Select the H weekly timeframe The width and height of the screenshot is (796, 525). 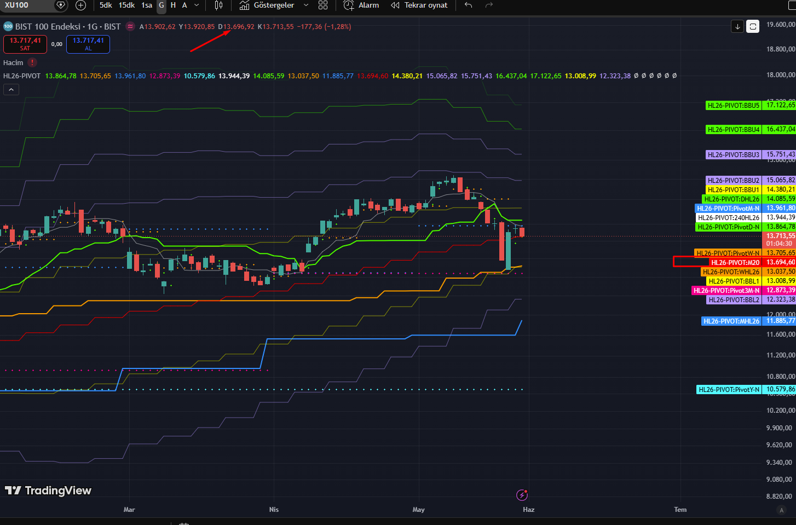pos(173,5)
